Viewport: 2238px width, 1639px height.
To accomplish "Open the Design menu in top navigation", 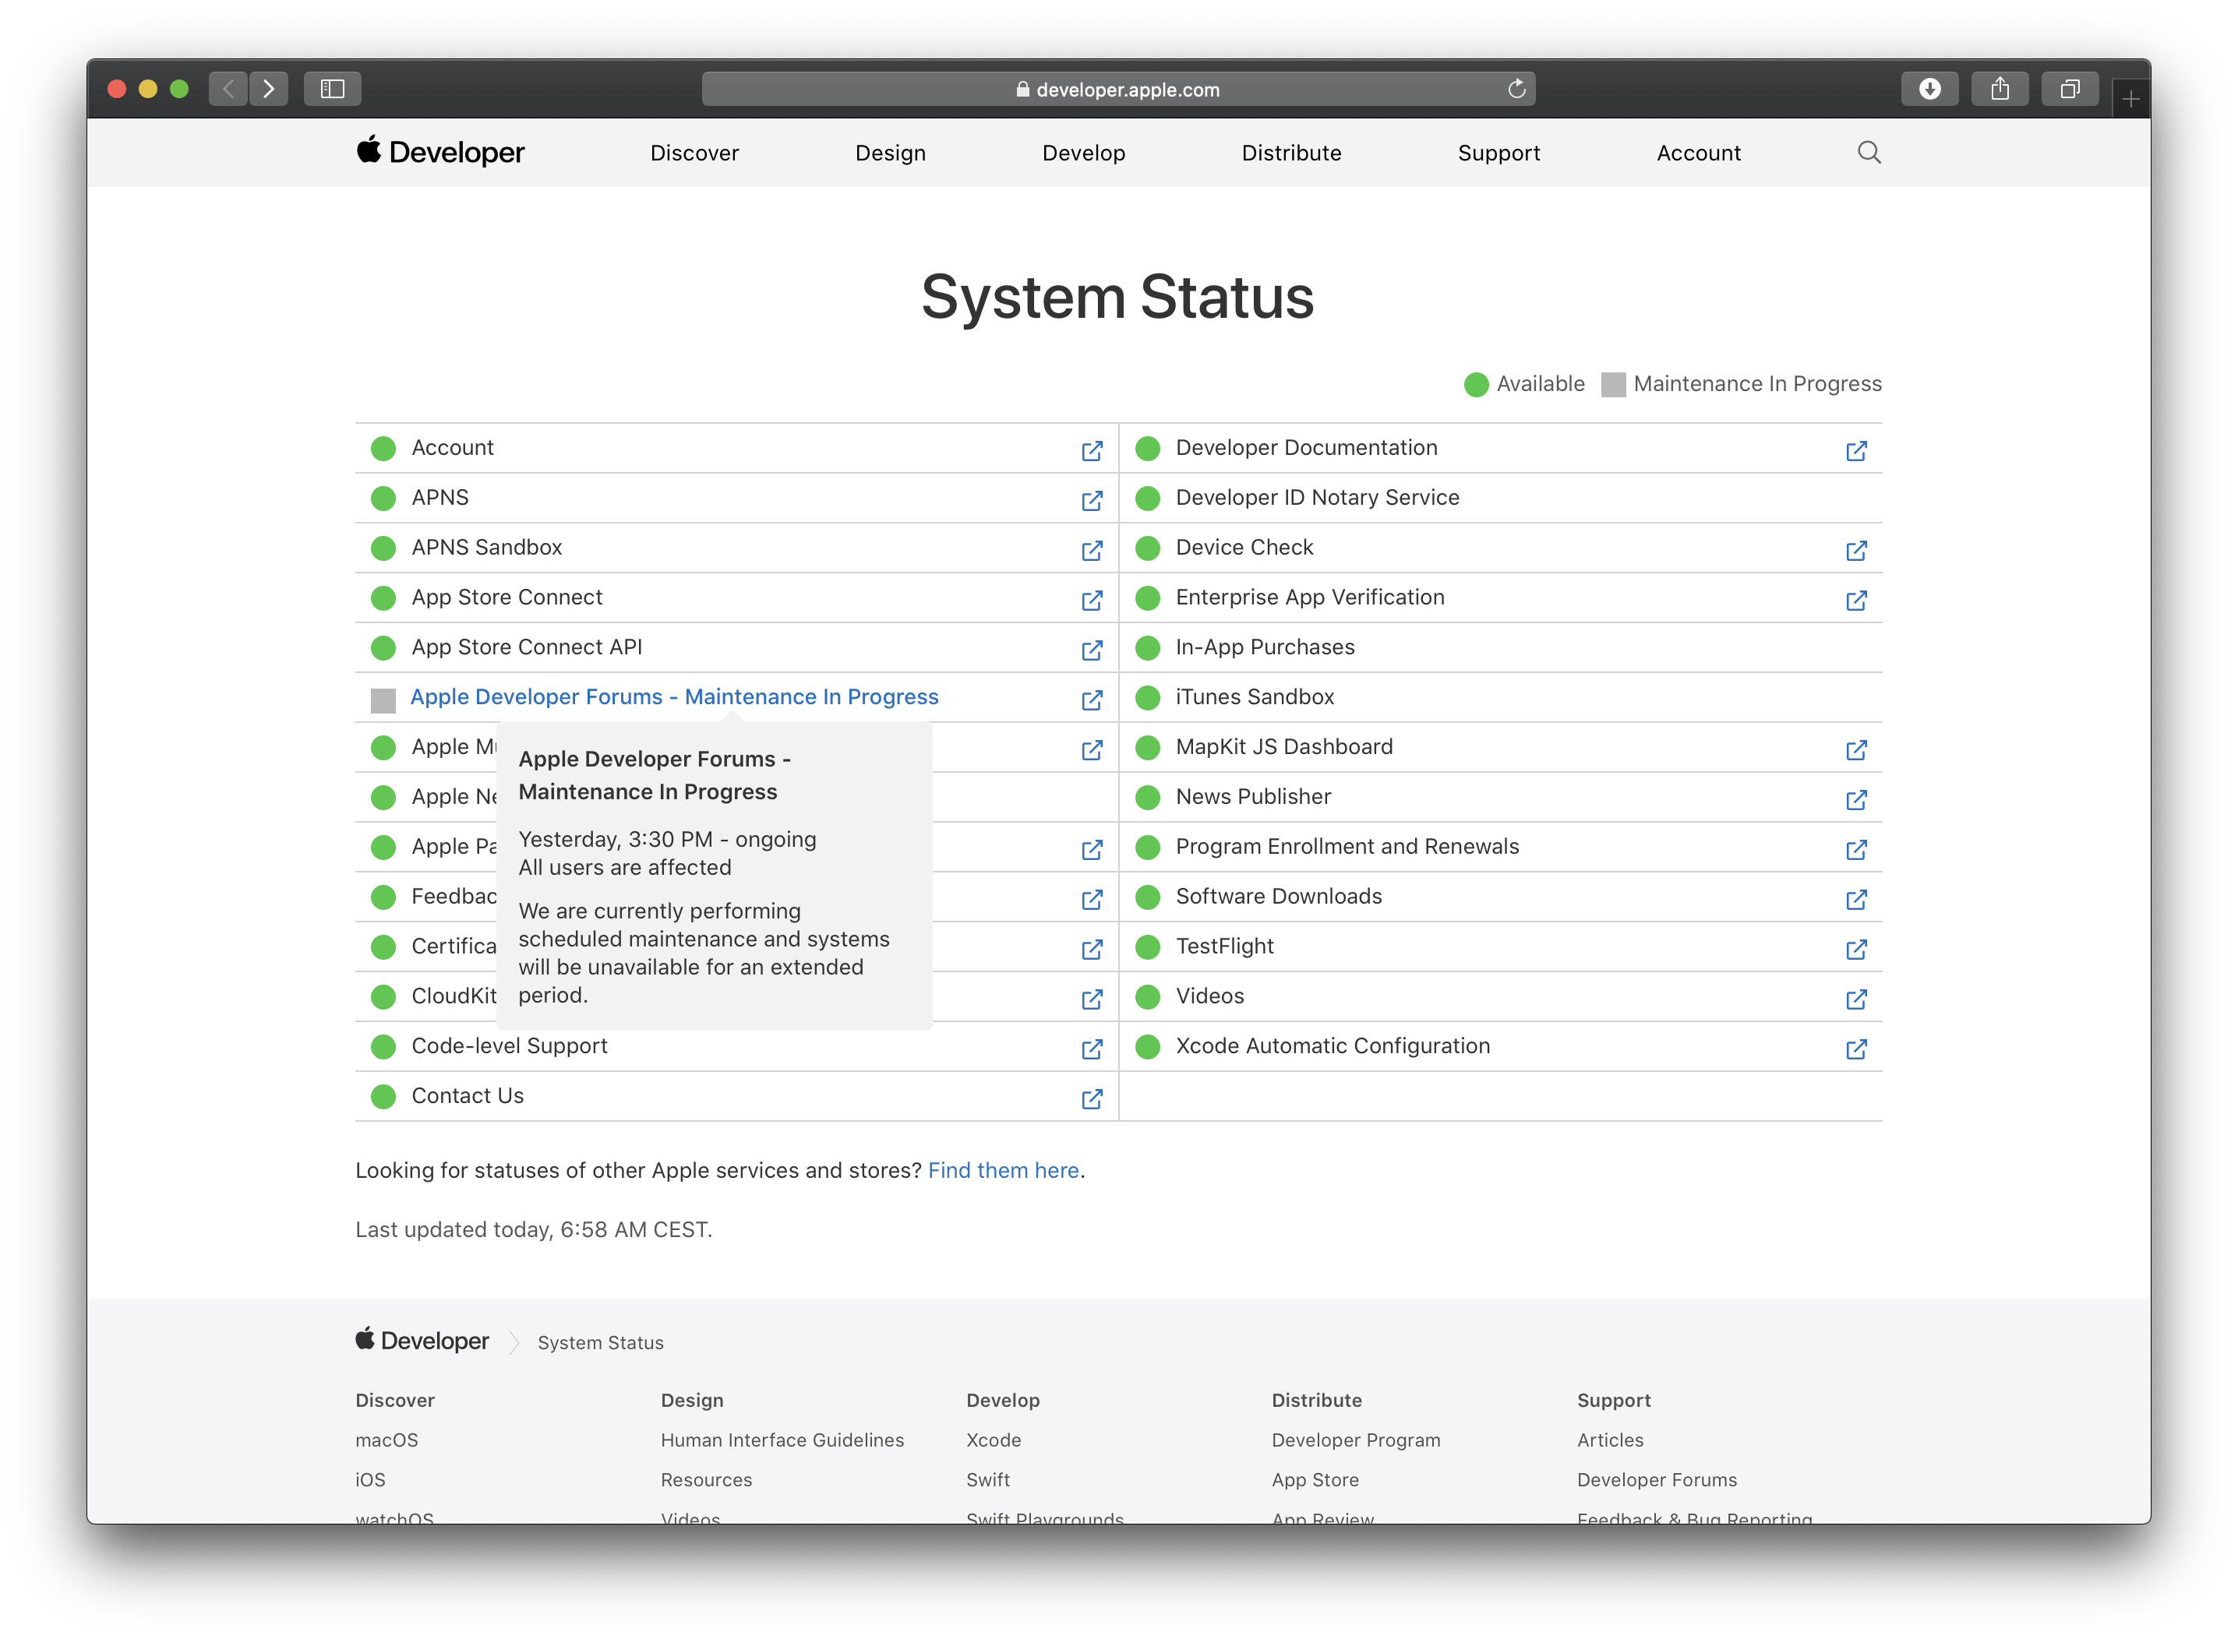I will tap(890, 153).
